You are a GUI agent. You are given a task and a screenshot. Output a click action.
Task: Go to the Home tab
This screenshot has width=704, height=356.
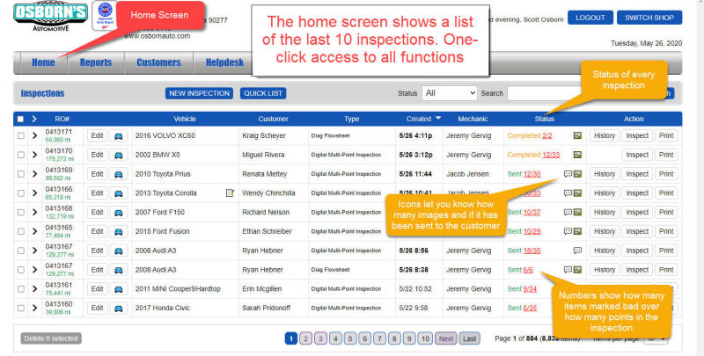click(x=43, y=62)
